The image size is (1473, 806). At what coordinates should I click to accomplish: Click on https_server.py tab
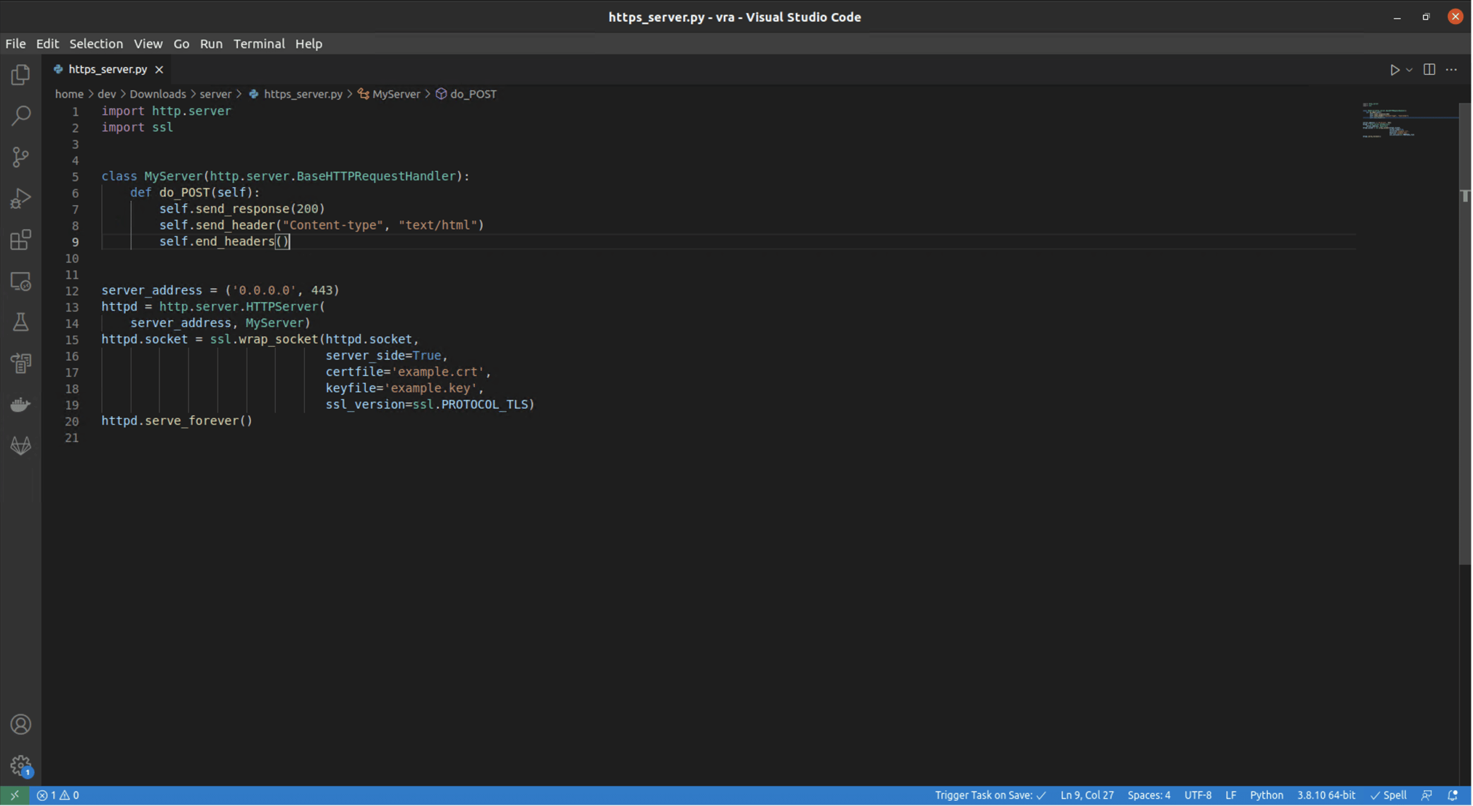click(107, 69)
